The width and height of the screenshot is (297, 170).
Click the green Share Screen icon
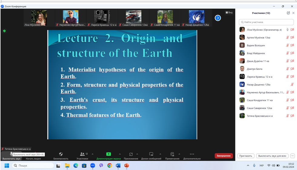coord(108,154)
